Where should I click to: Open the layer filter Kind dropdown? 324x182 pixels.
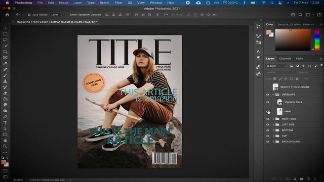(x=276, y=66)
